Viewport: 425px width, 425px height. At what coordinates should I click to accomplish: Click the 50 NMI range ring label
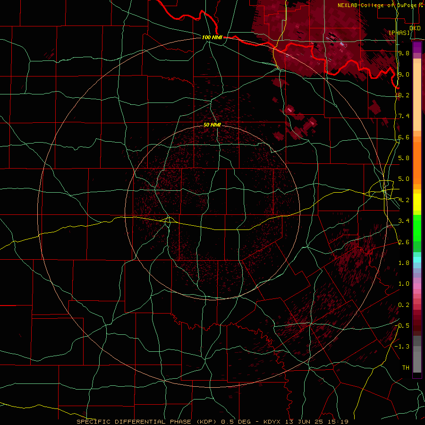coord(212,125)
